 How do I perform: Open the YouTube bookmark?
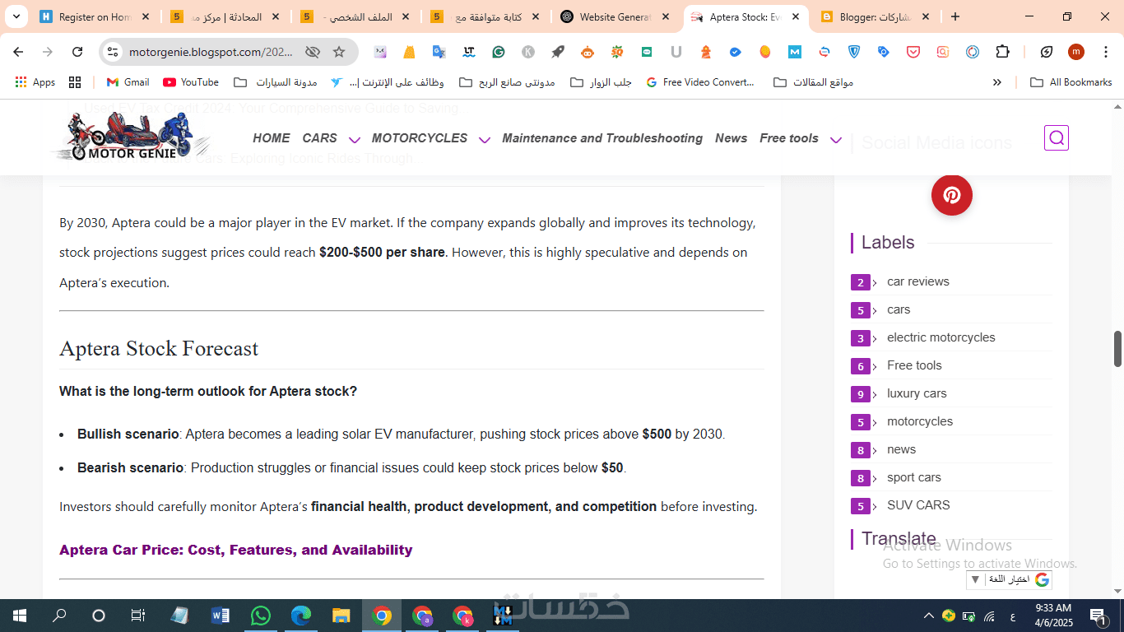pos(191,82)
